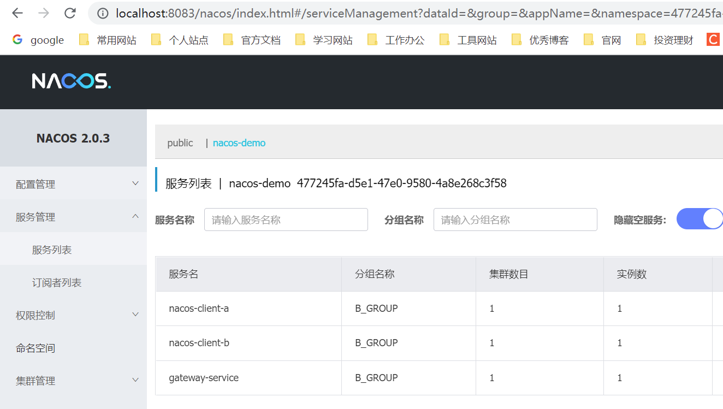Click the 分组名称 search field
723x409 pixels.
tap(515, 220)
